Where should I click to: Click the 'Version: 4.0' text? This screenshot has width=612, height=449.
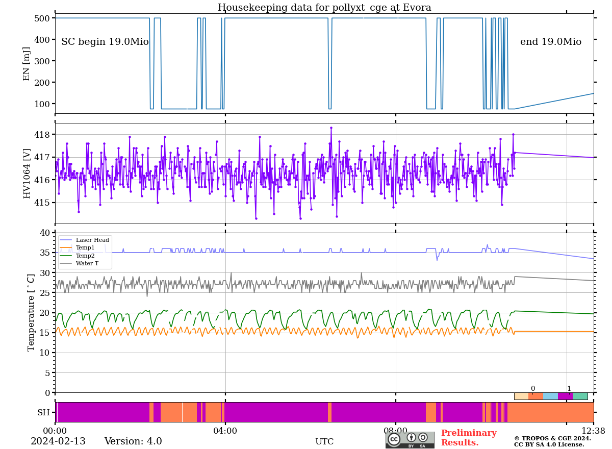tap(133, 441)
